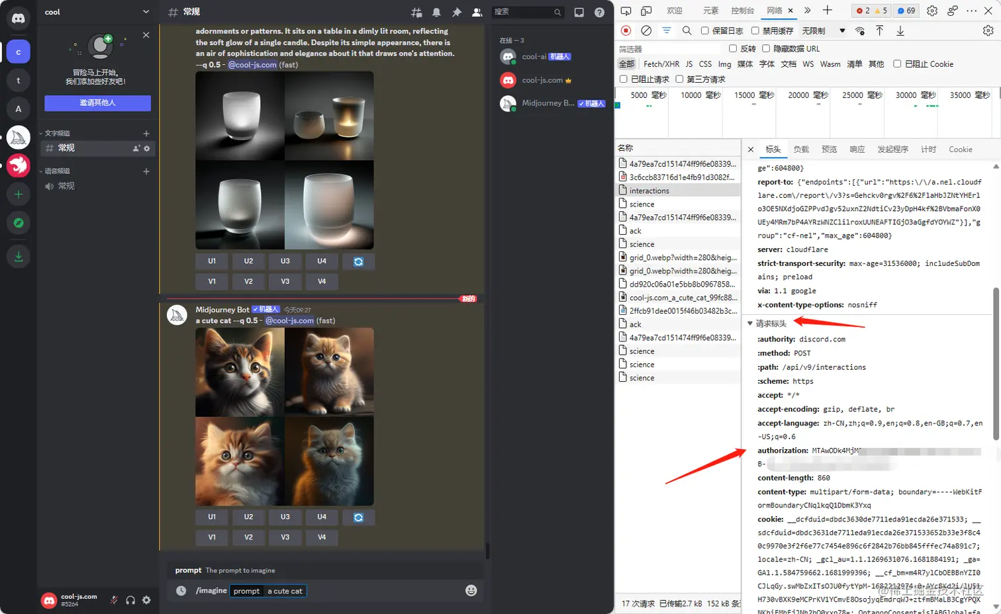The width and height of the screenshot is (1001, 614).
Task: Toggle DevTools device emulation icon
Action: pos(646,11)
